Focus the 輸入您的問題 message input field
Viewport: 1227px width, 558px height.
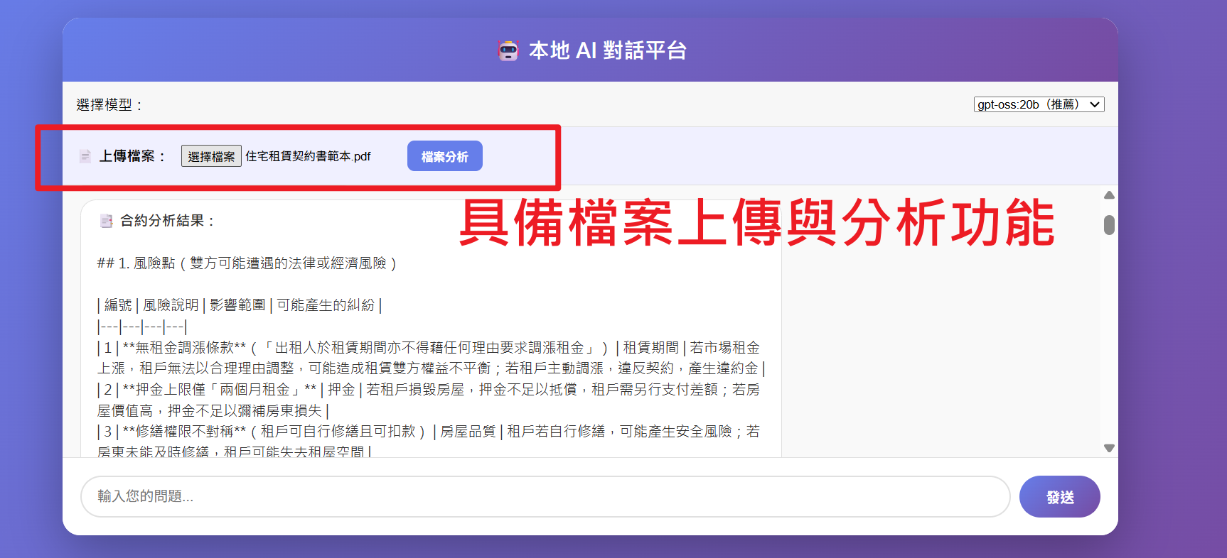pos(545,496)
